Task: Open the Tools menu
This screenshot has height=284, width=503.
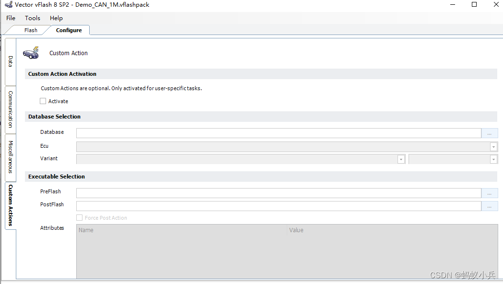Action: coord(33,18)
